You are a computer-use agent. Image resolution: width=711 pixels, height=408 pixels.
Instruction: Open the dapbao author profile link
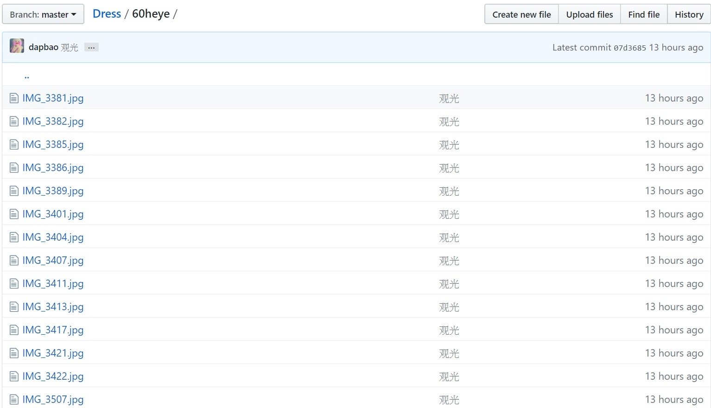pos(44,47)
